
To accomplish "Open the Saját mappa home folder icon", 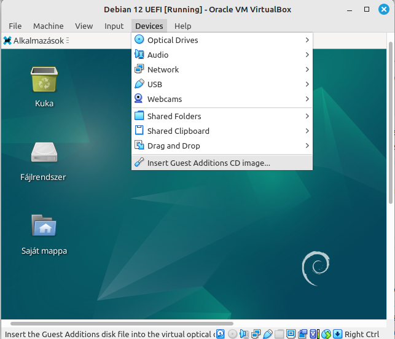I will tap(44, 227).
